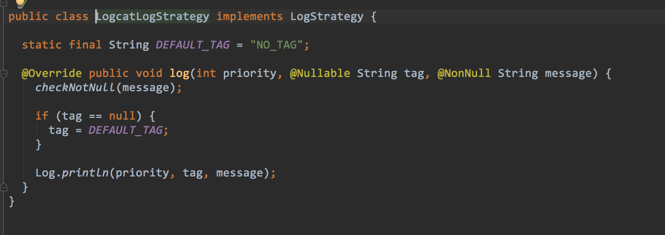665x235 pixels.
Task: Click the "NO_TAG" string literal
Action: click(276, 45)
